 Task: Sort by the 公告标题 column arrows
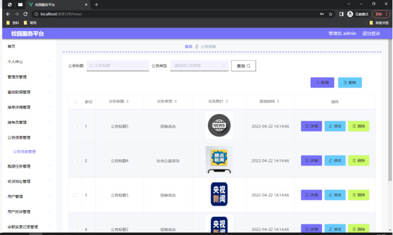pyautogui.click(x=127, y=101)
